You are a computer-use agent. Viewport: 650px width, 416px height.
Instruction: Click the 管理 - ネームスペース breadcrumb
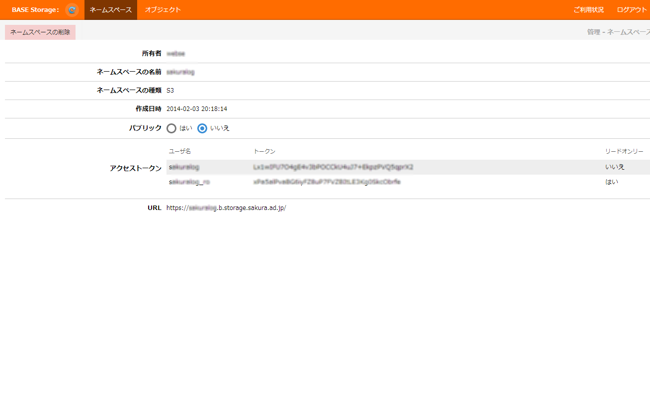(618, 32)
